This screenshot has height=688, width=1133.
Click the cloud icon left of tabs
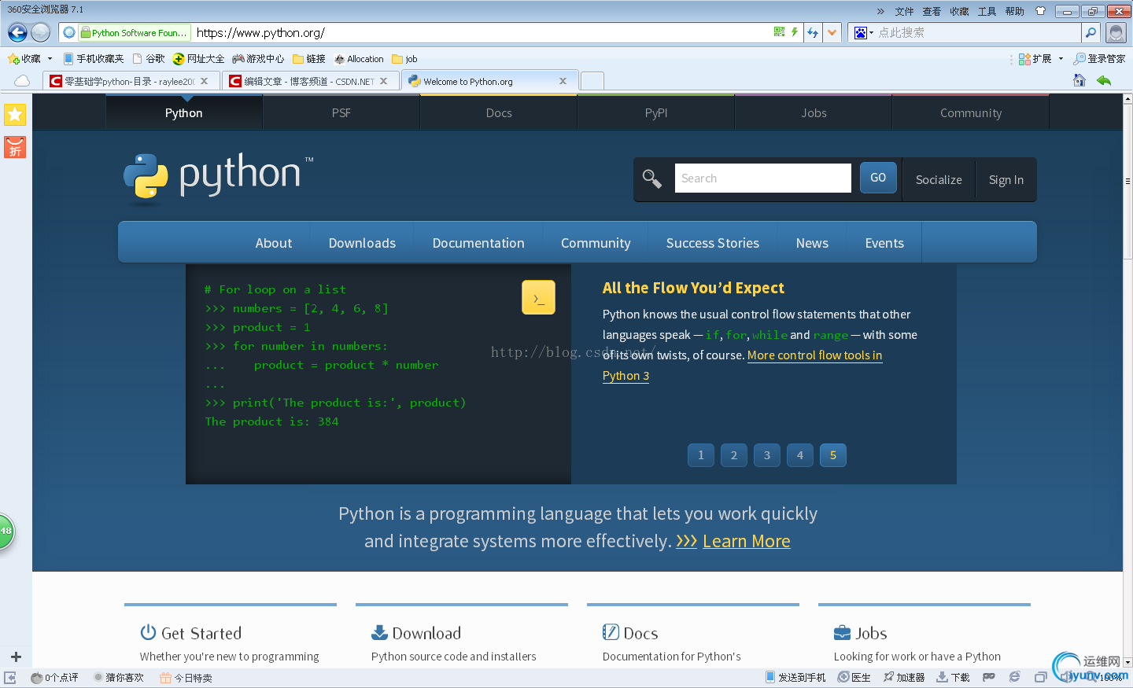click(x=22, y=81)
